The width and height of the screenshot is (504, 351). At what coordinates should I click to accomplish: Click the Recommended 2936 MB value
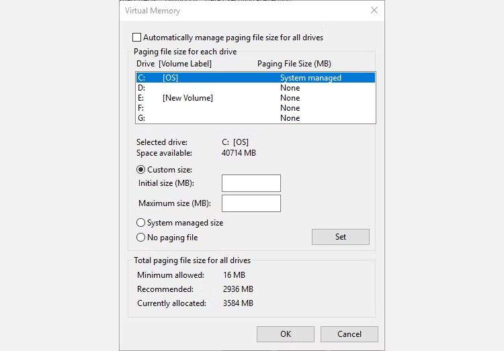[x=238, y=289]
